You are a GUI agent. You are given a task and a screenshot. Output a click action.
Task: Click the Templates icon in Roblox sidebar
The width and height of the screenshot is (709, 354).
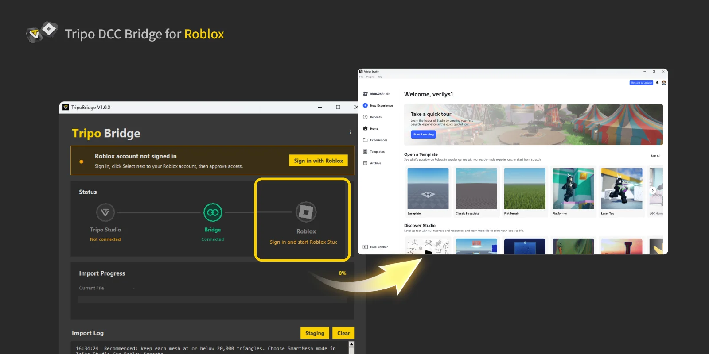pyautogui.click(x=365, y=151)
